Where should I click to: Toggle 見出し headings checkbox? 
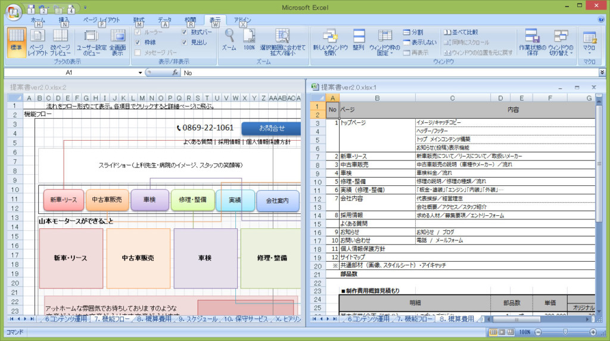(185, 42)
